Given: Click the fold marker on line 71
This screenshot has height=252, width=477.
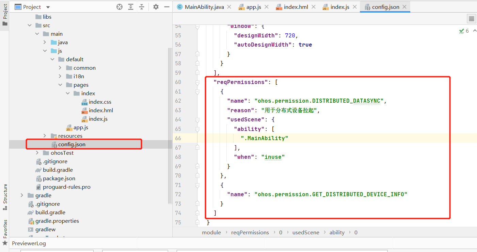Looking at the screenshot, I should [x=197, y=185].
